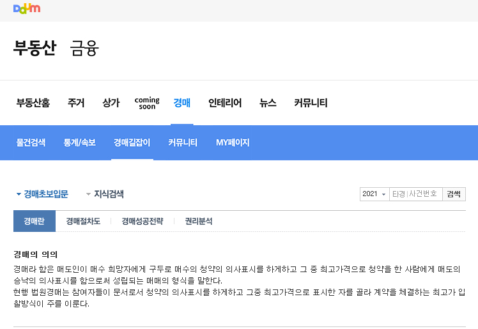Open the 상가 coming soon menu
478x329 pixels.
click(131, 103)
